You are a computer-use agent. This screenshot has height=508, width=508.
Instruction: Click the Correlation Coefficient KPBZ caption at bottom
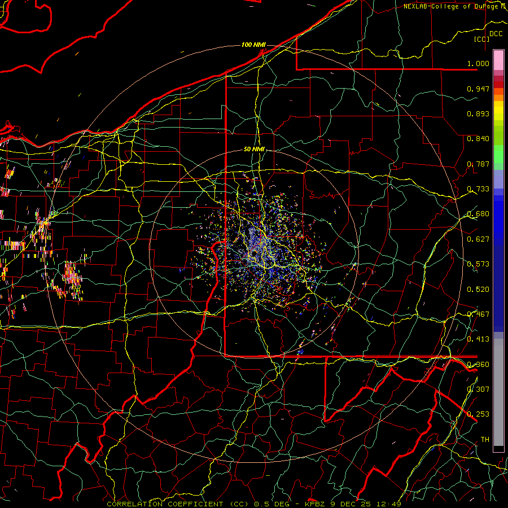(254, 504)
